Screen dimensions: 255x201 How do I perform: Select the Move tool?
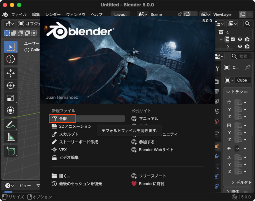click(x=11, y=73)
